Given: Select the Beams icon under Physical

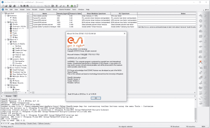Looking at the screenshot, I should tap(11, 42).
